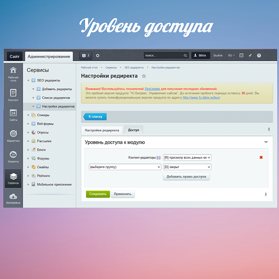Add page to favorites with star icon

click(x=144, y=76)
